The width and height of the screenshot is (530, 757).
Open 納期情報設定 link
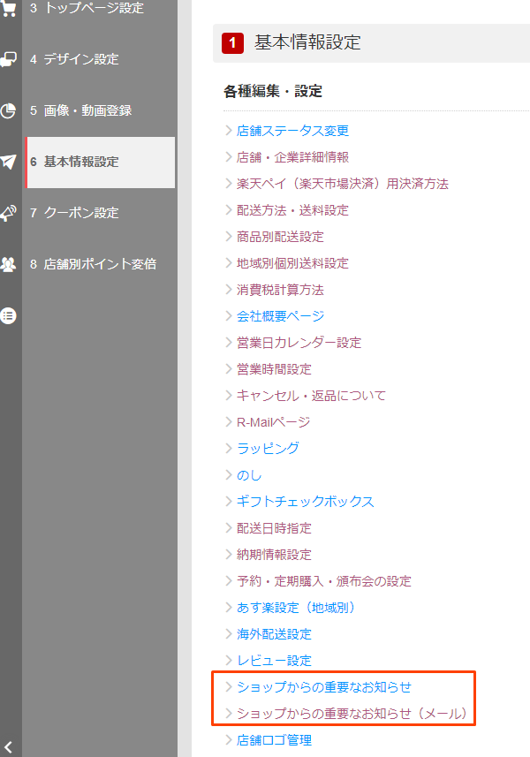274,555
